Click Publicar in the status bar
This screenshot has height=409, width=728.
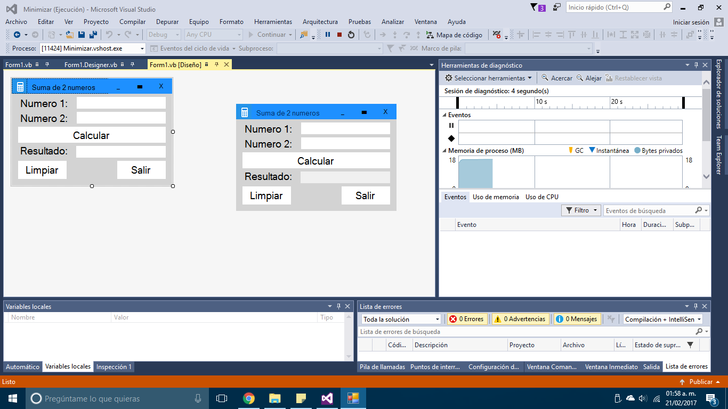point(701,382)
